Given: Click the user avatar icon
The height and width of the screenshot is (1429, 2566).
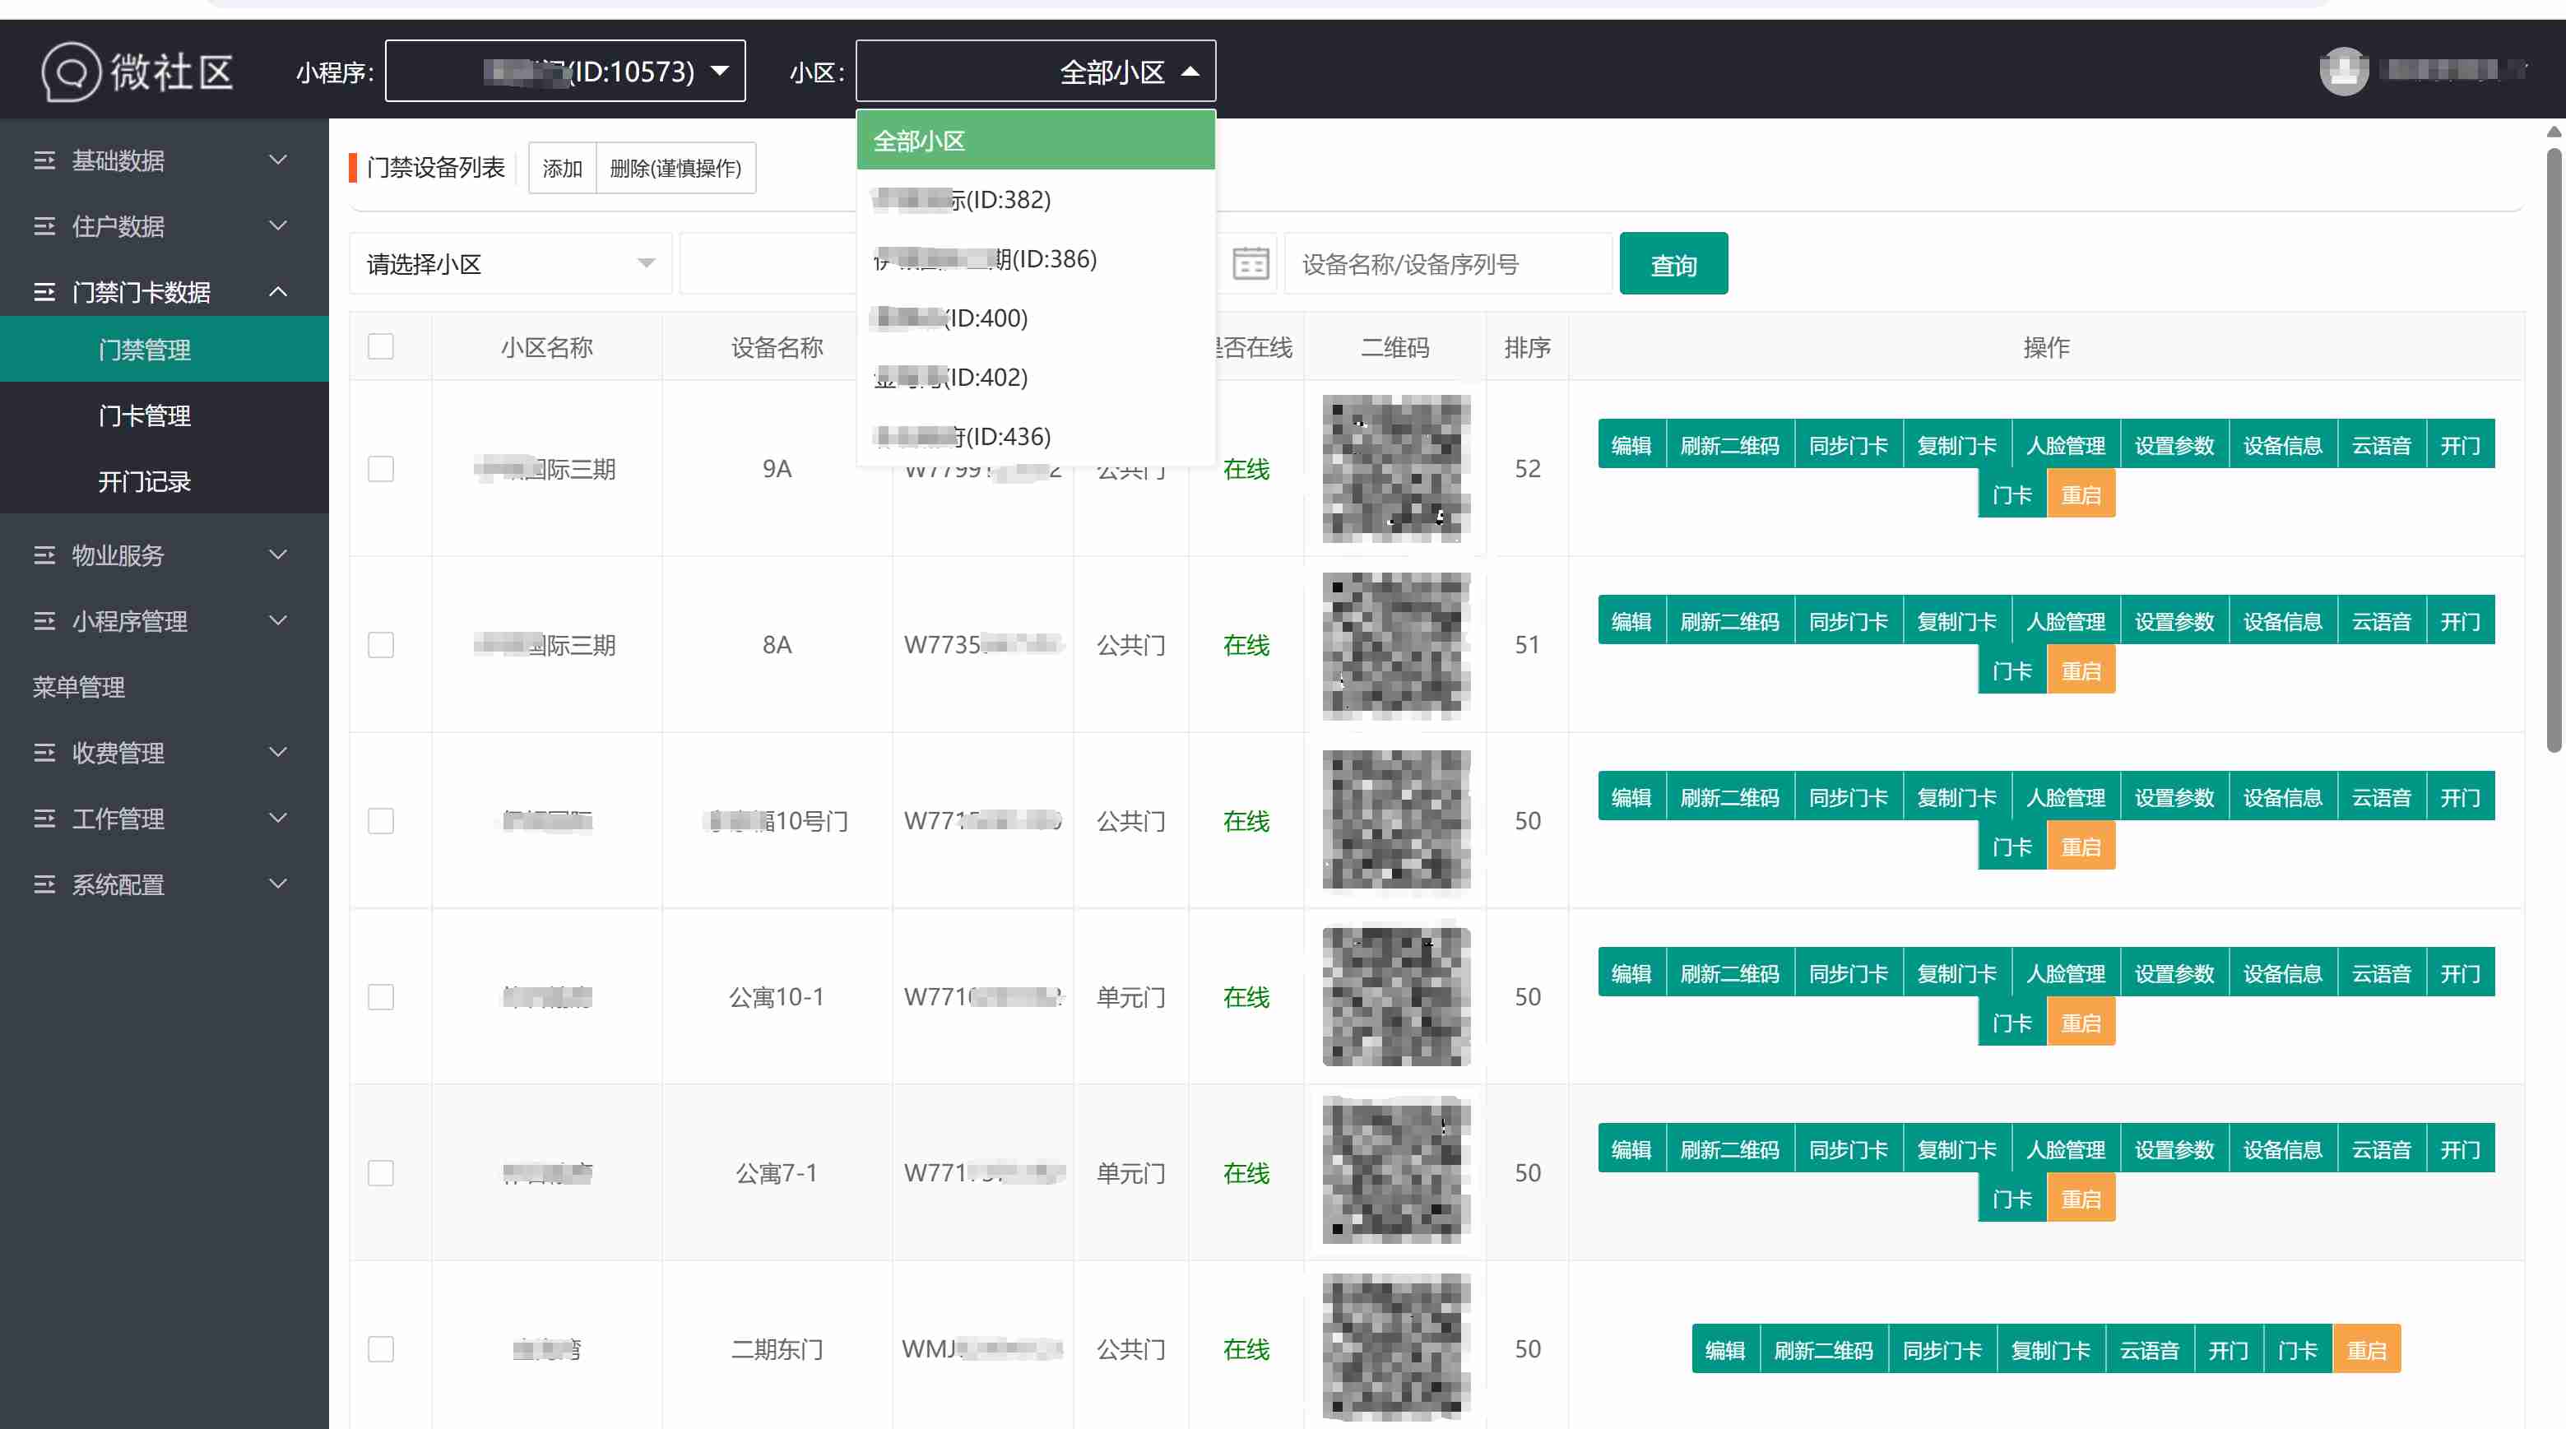Looking at the screenshot, I should coord(2344,71).
